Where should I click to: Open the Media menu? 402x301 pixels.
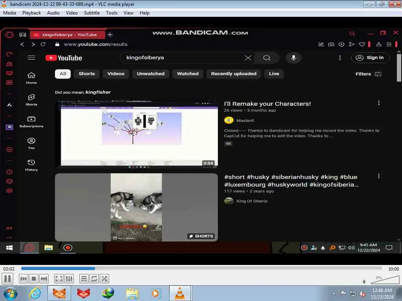pyautogui.click(x=9, y=13)
